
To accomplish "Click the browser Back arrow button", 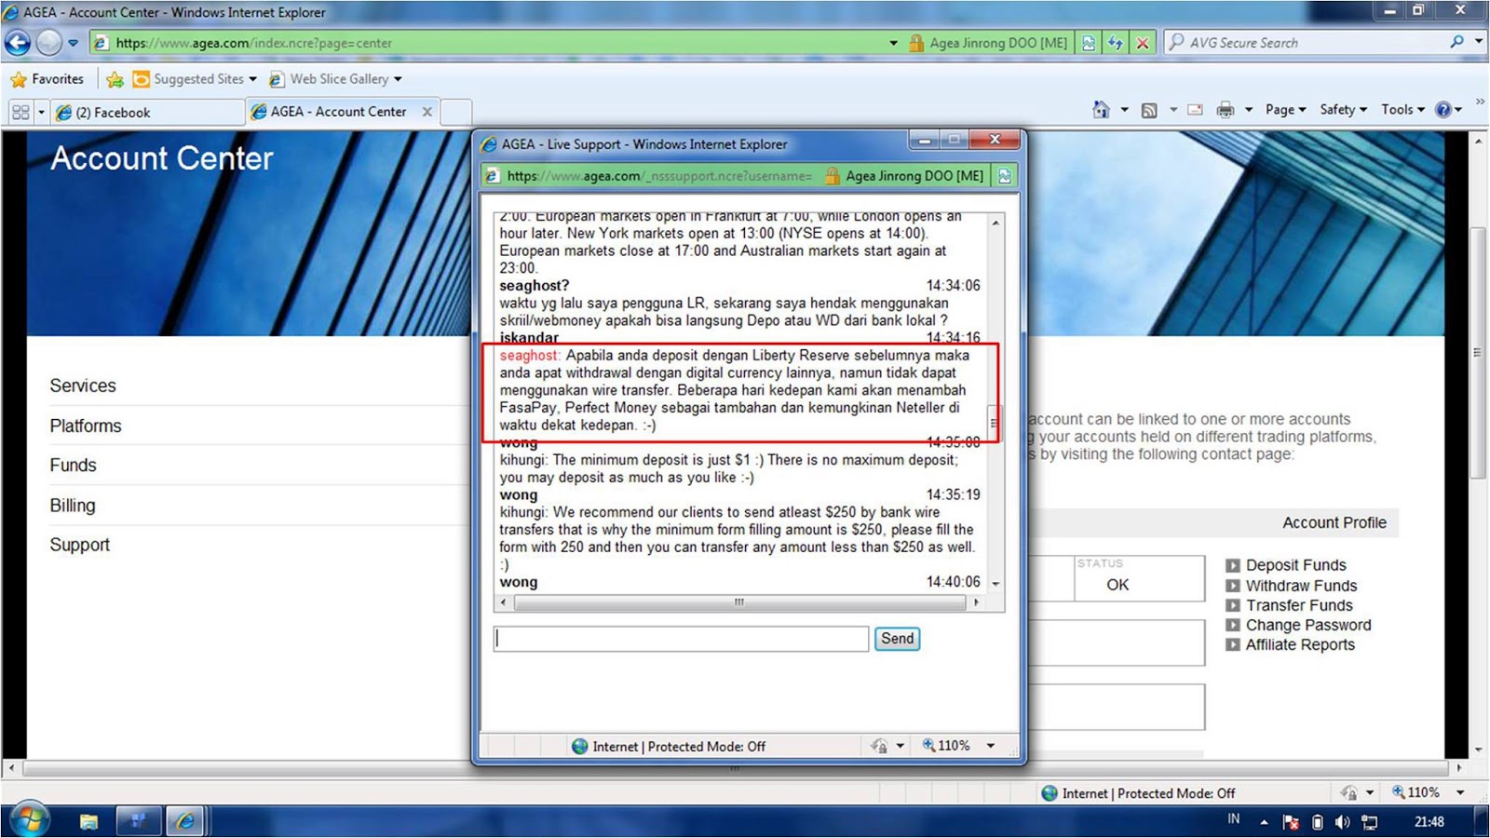I will click(18, 42).
